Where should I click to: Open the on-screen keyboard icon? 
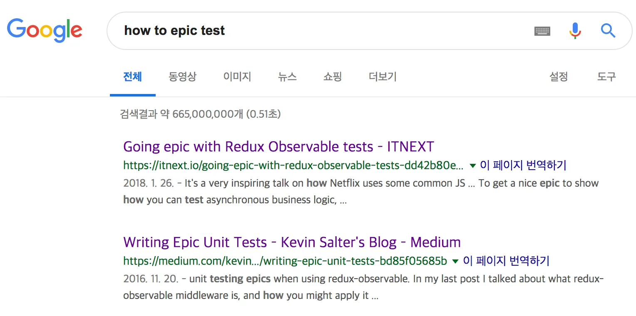542,31
